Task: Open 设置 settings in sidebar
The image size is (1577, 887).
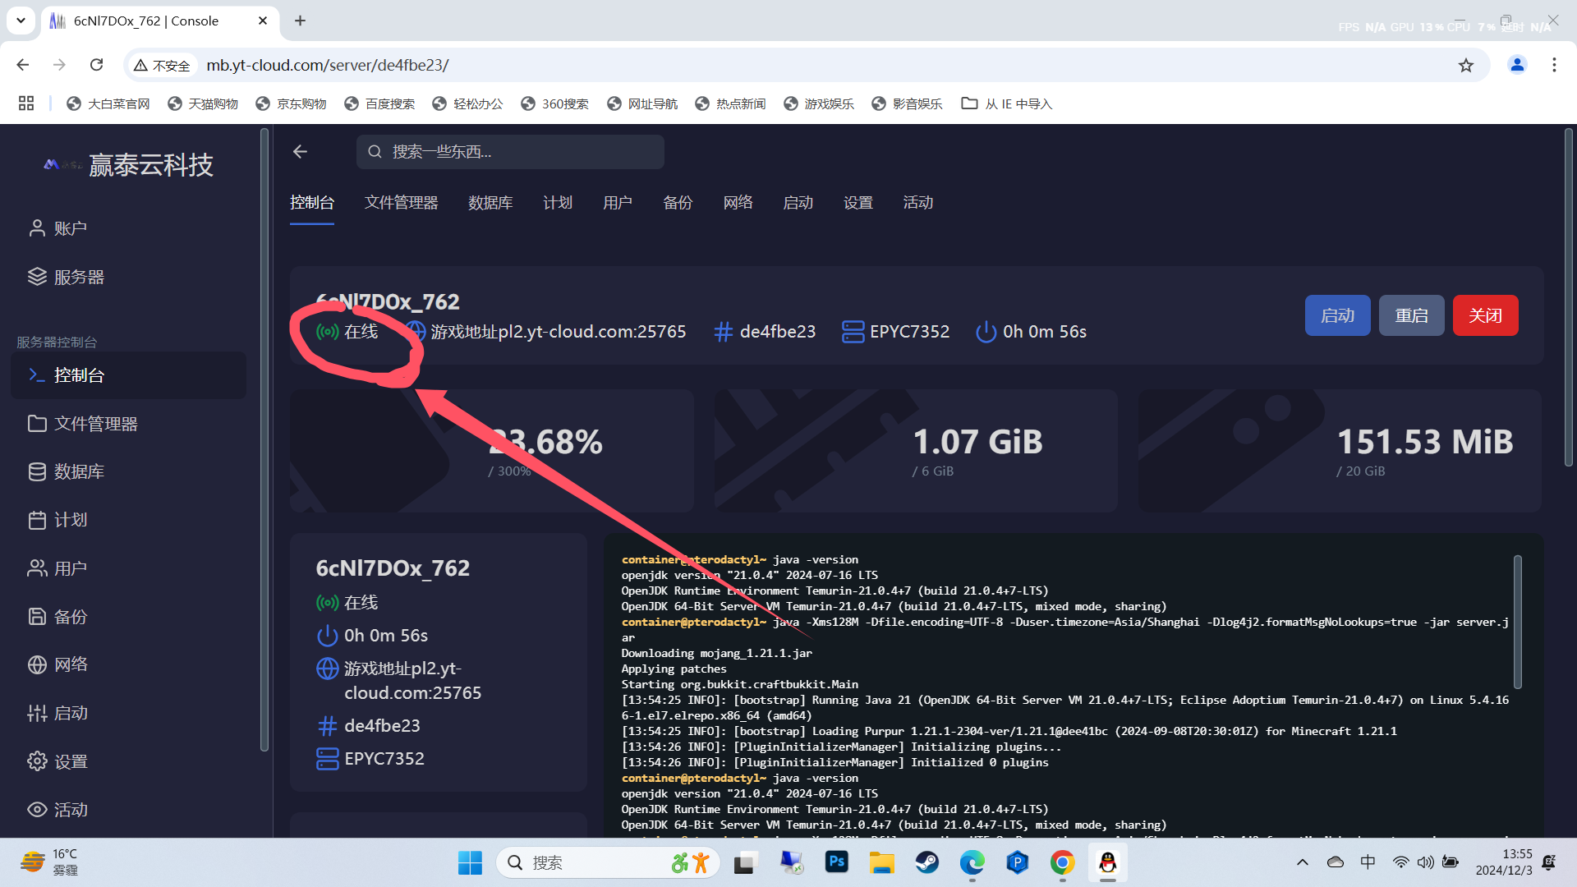Action: pyautogui.click(x=57, y=761)
